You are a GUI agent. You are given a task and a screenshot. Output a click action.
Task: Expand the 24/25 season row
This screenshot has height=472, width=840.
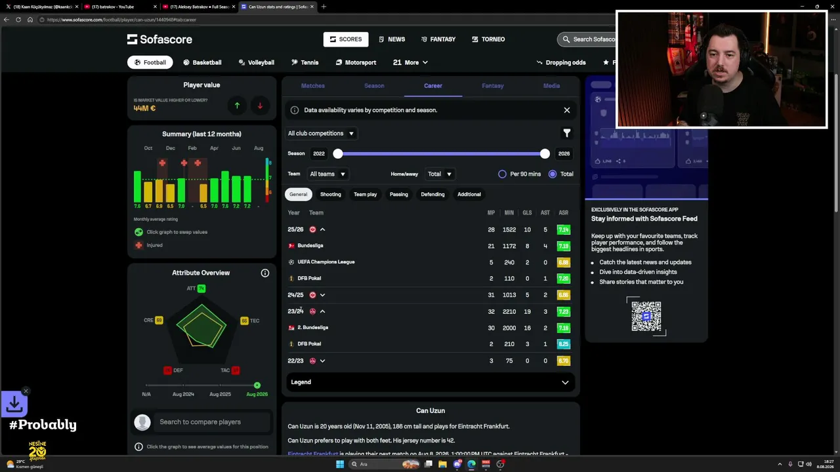tap(322, 295)
